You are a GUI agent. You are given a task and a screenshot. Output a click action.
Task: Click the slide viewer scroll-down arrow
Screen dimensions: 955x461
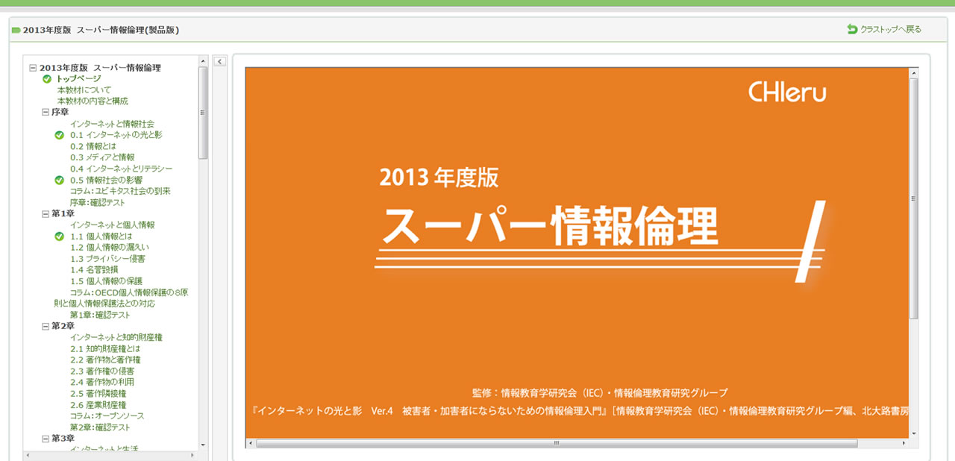tap(914, 433)
